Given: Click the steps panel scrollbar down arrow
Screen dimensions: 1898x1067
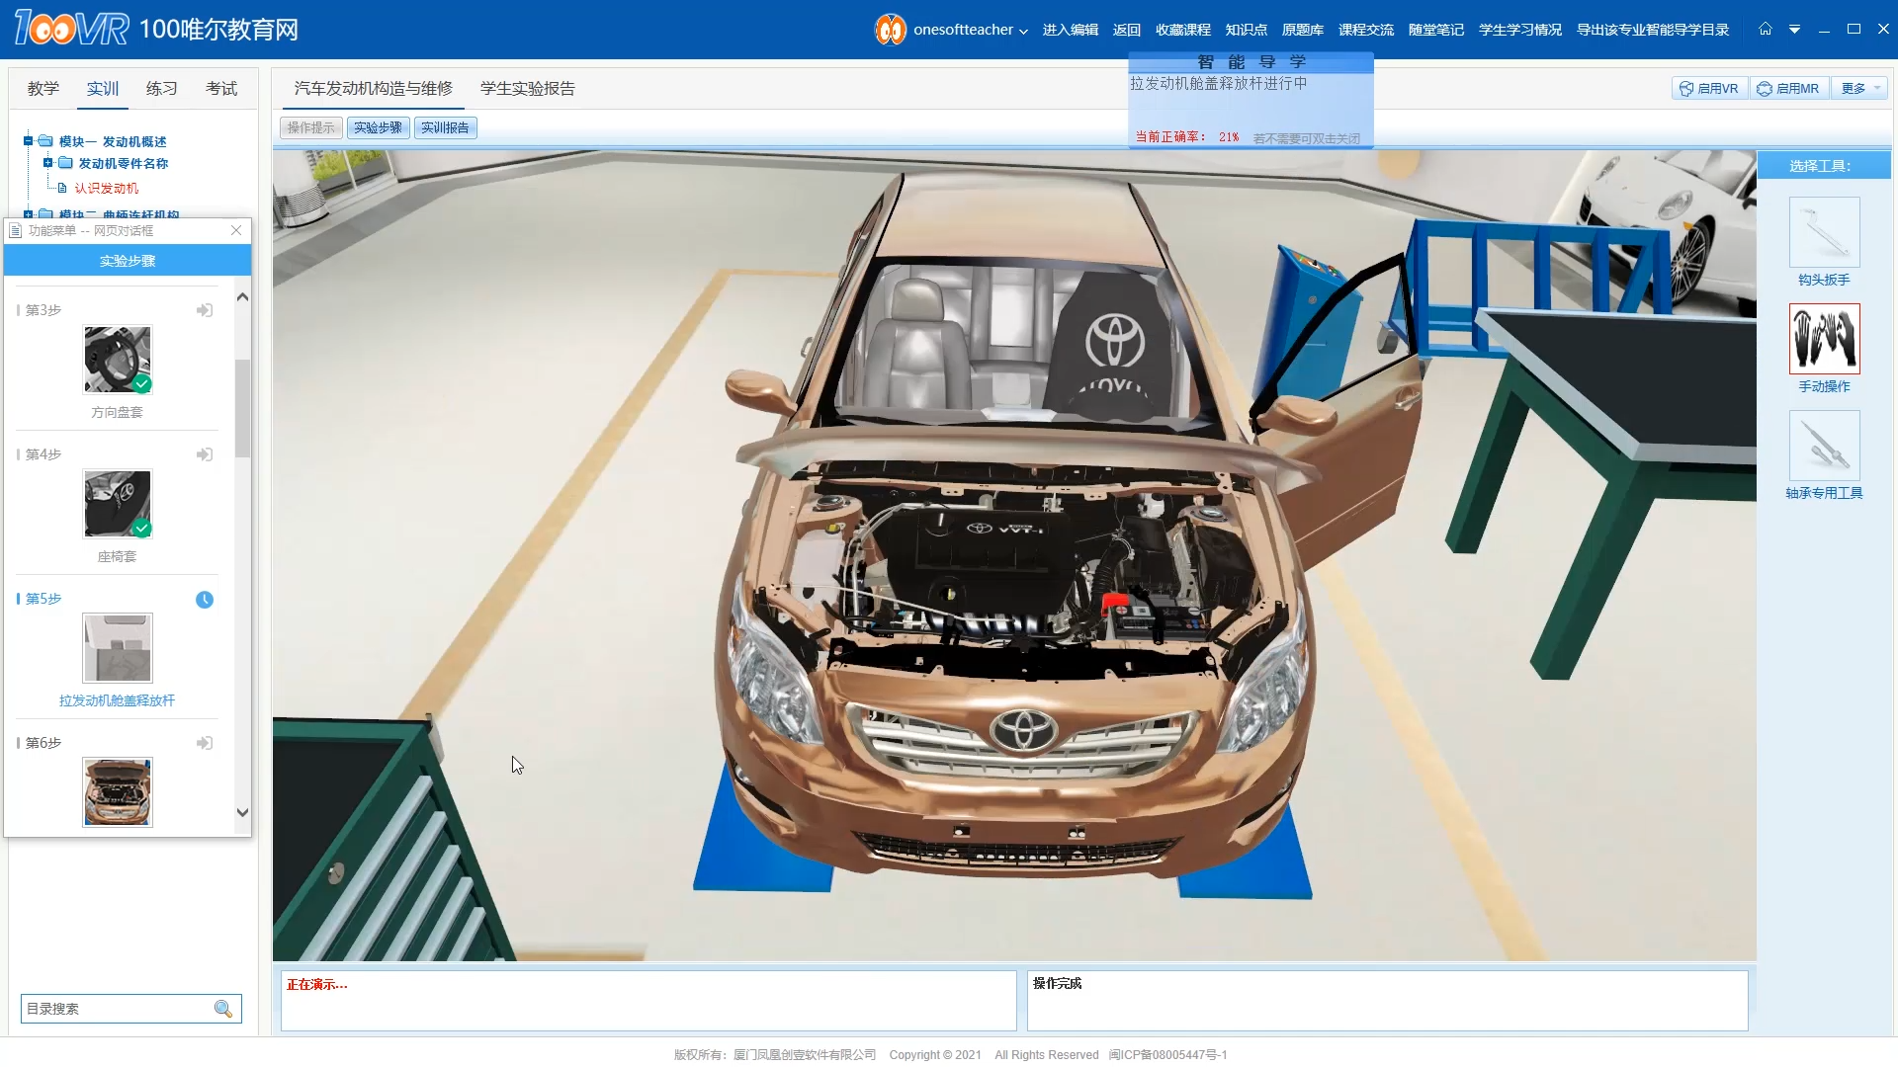Looking at the screenshot, I should [242, 812].
